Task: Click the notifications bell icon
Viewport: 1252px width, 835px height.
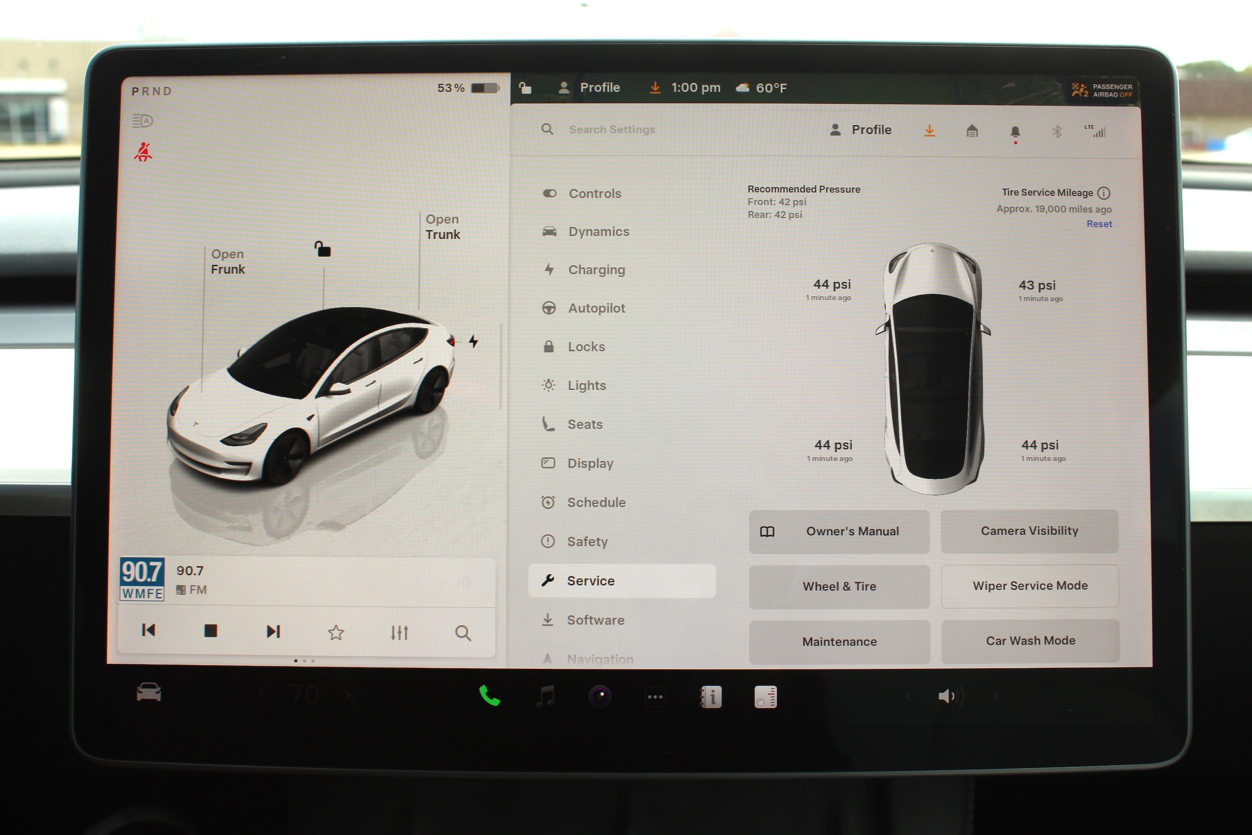Action: click(x=1015, y=132)
